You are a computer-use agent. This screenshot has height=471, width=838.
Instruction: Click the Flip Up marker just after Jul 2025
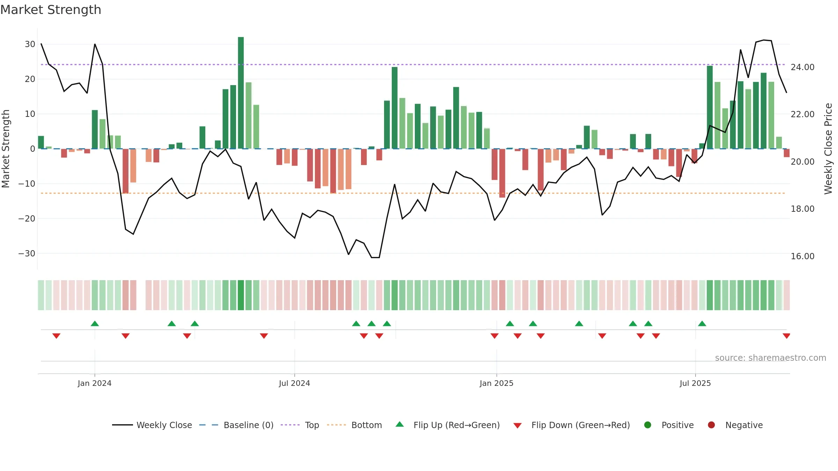coord(702,323)
